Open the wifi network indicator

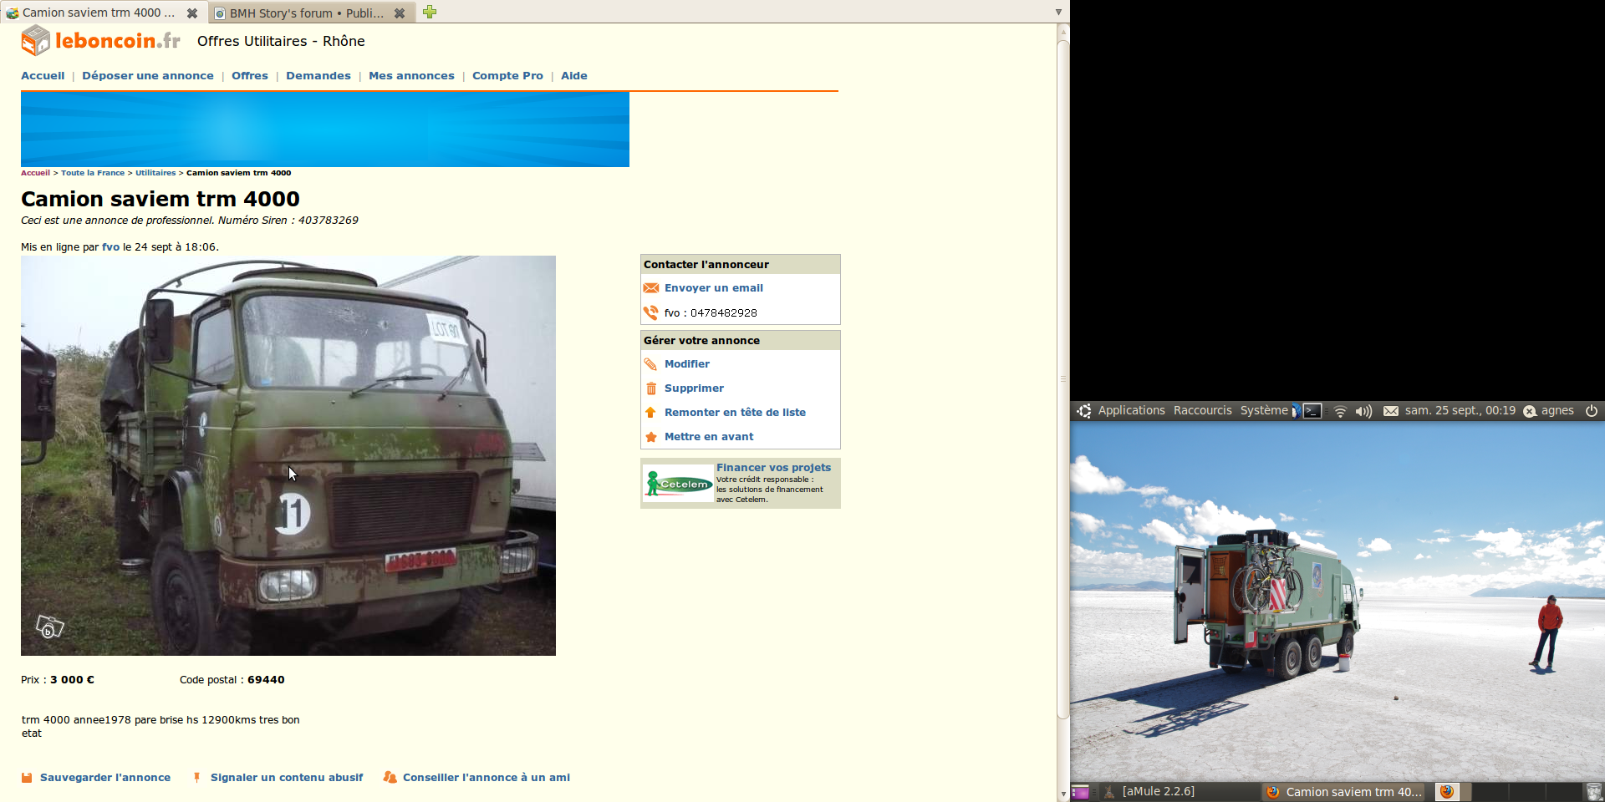coord(1340,411)
